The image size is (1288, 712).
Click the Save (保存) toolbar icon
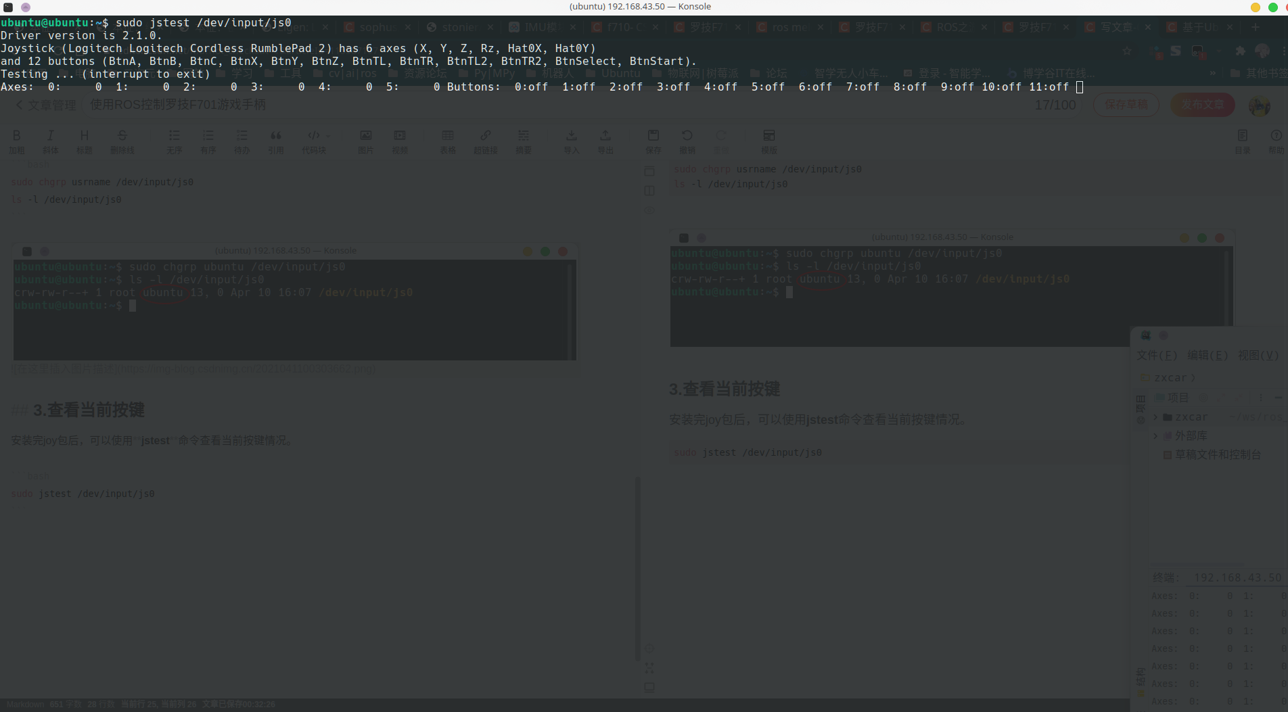pyautogui.click(x=653, y=141)
